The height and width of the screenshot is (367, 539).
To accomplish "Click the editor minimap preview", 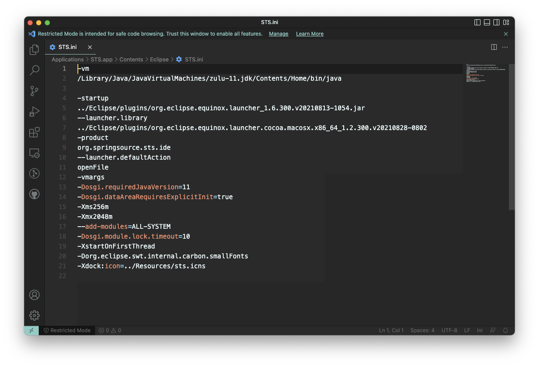I will point(486,73).
